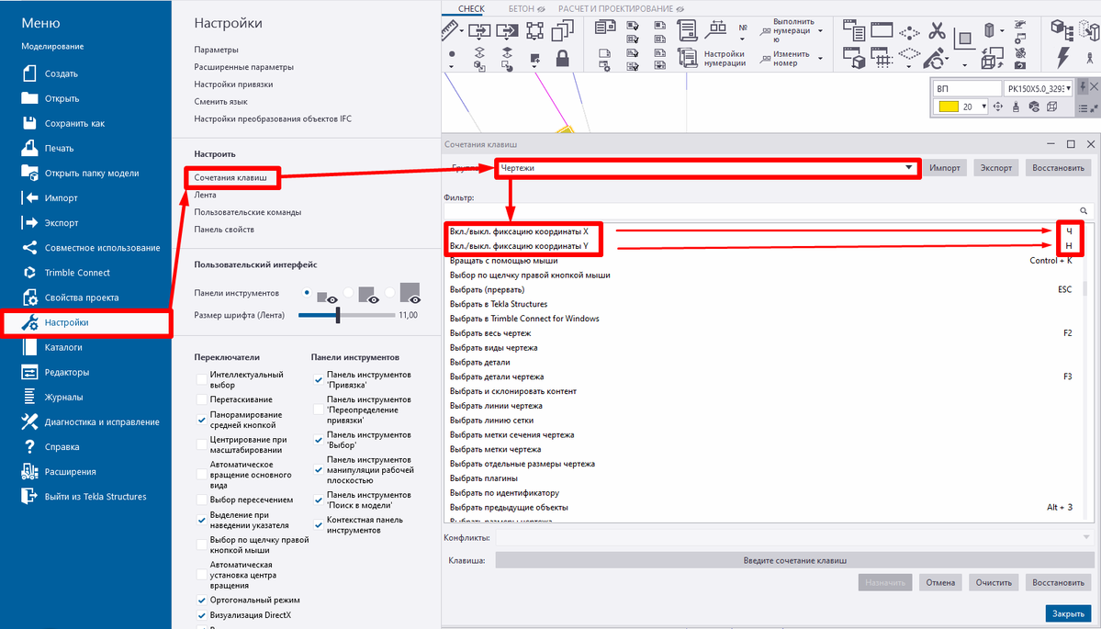Image resolution: width=1101 pixels, height=629 pixels.
Task: Click the Печать printer icon
Action: (x=29, y=148)
